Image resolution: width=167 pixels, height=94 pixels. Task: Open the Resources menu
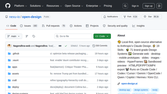(54, 6)
